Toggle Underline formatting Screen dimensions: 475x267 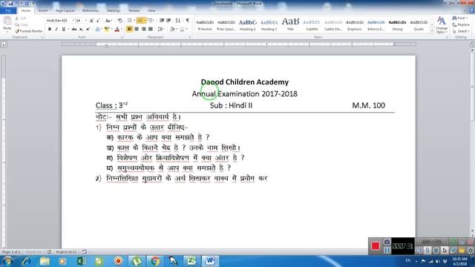pos(63,29)
